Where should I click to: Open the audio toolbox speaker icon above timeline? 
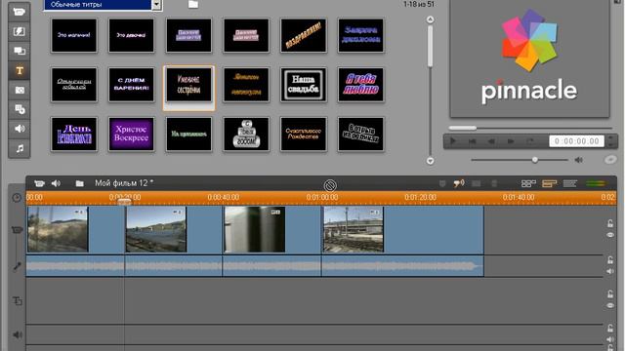point(56,183)
